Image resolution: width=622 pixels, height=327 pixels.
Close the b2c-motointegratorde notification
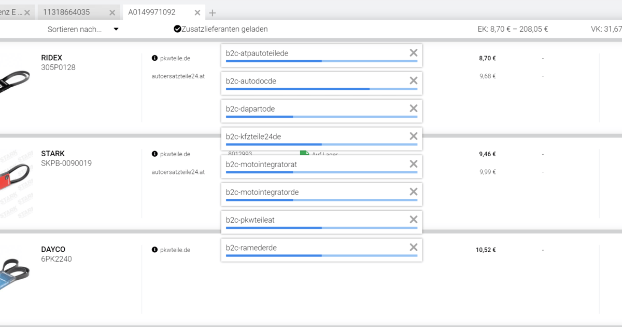pos(413,192)
